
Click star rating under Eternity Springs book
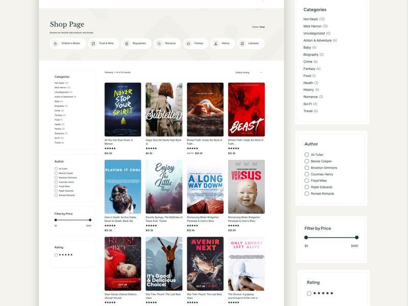pyautogui.click(x=151, y=225)
